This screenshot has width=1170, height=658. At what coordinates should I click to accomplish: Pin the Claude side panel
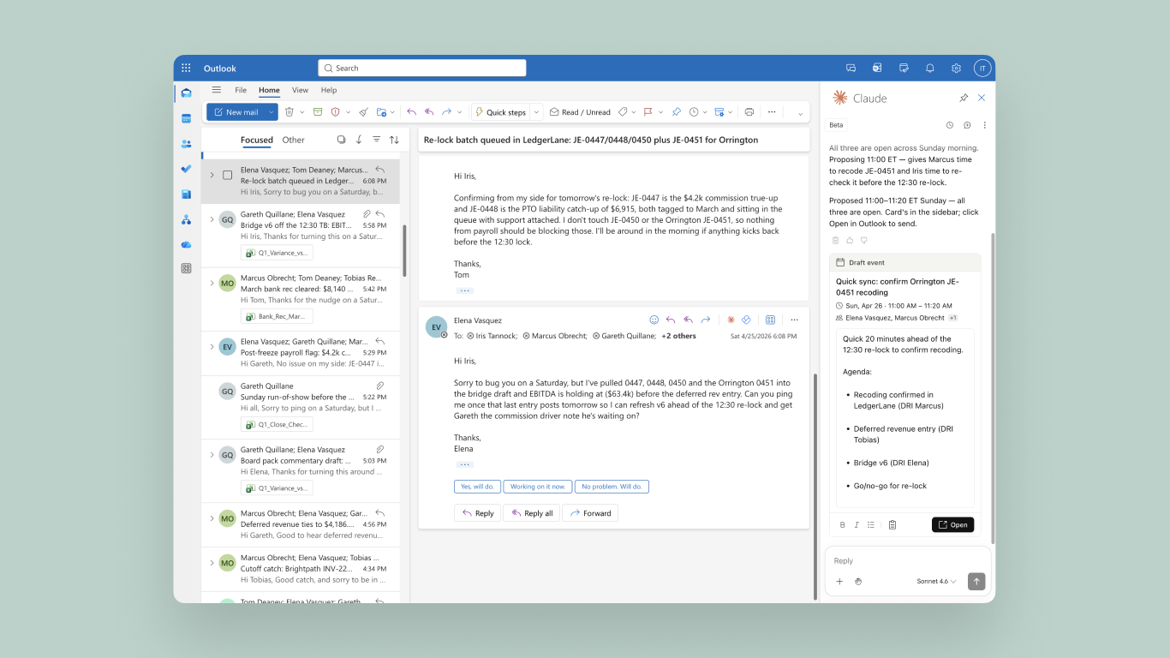tap(964, 98)
